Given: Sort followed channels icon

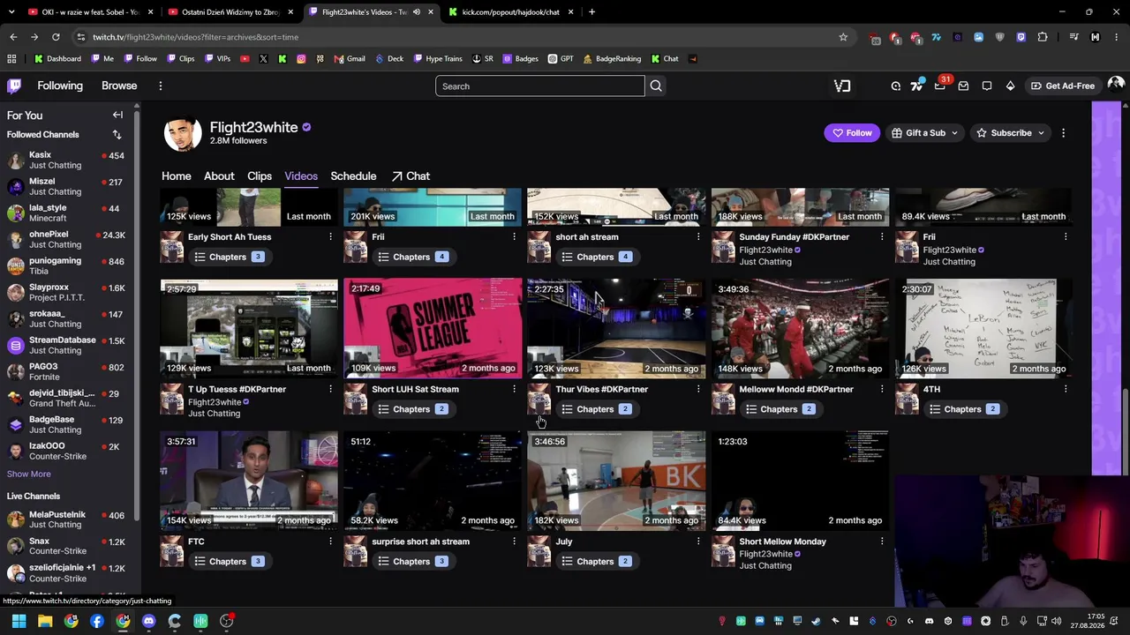Looking at the screenshot, I should point(117,135).
